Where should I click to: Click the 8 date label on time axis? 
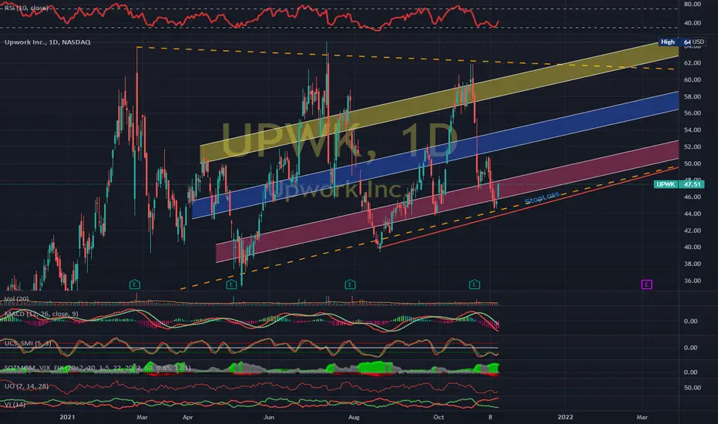(x=491, y=417)
